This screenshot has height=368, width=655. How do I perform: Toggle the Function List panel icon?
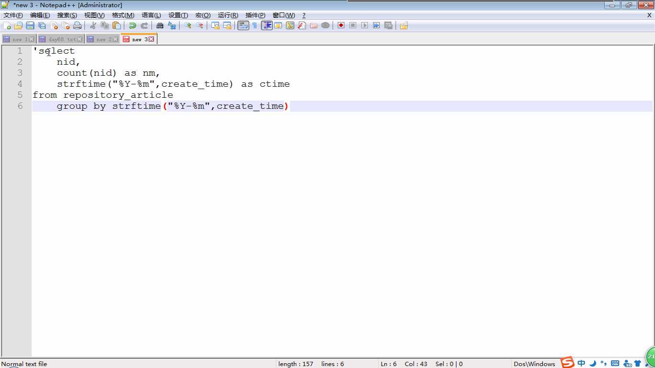click(x=302, y=25)
